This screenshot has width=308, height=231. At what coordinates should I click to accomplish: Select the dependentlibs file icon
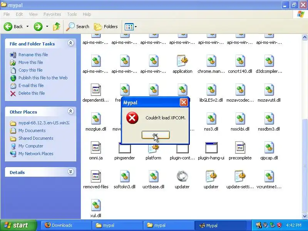(x=95, y=90)
